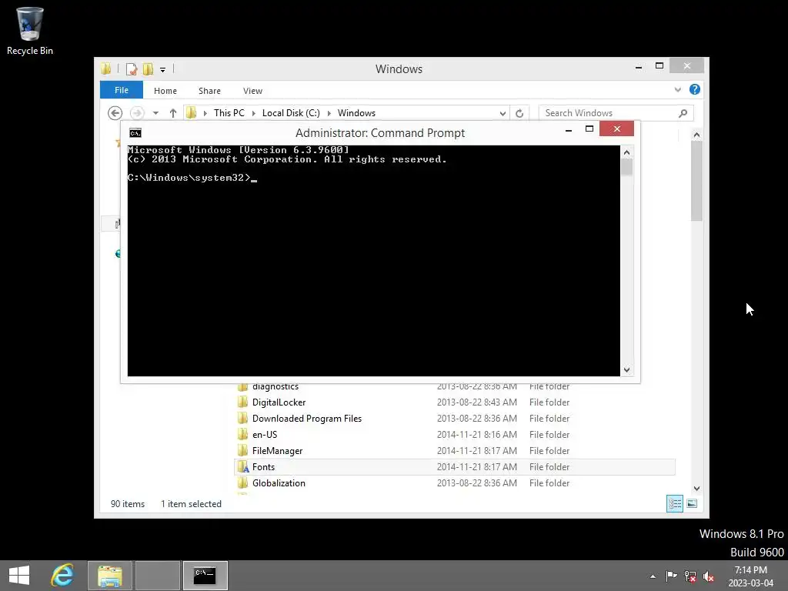This screenshot has height=591, width=788.
Task: Click the Forward navigation arrow
Action: pos(137,113)
